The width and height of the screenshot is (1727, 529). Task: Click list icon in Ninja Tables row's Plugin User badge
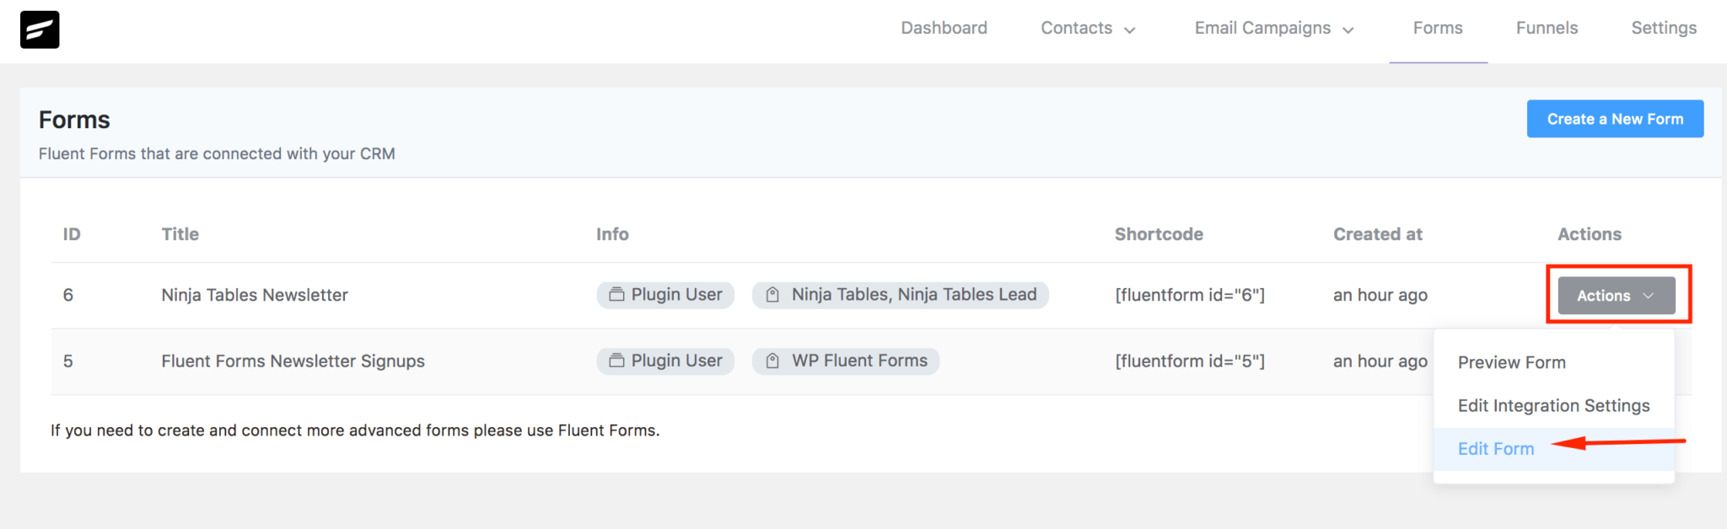click(x=616, y=295)
